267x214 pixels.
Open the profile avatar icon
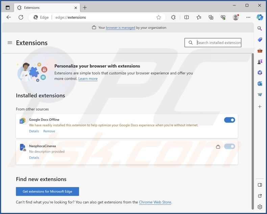(x=236, y=17)
